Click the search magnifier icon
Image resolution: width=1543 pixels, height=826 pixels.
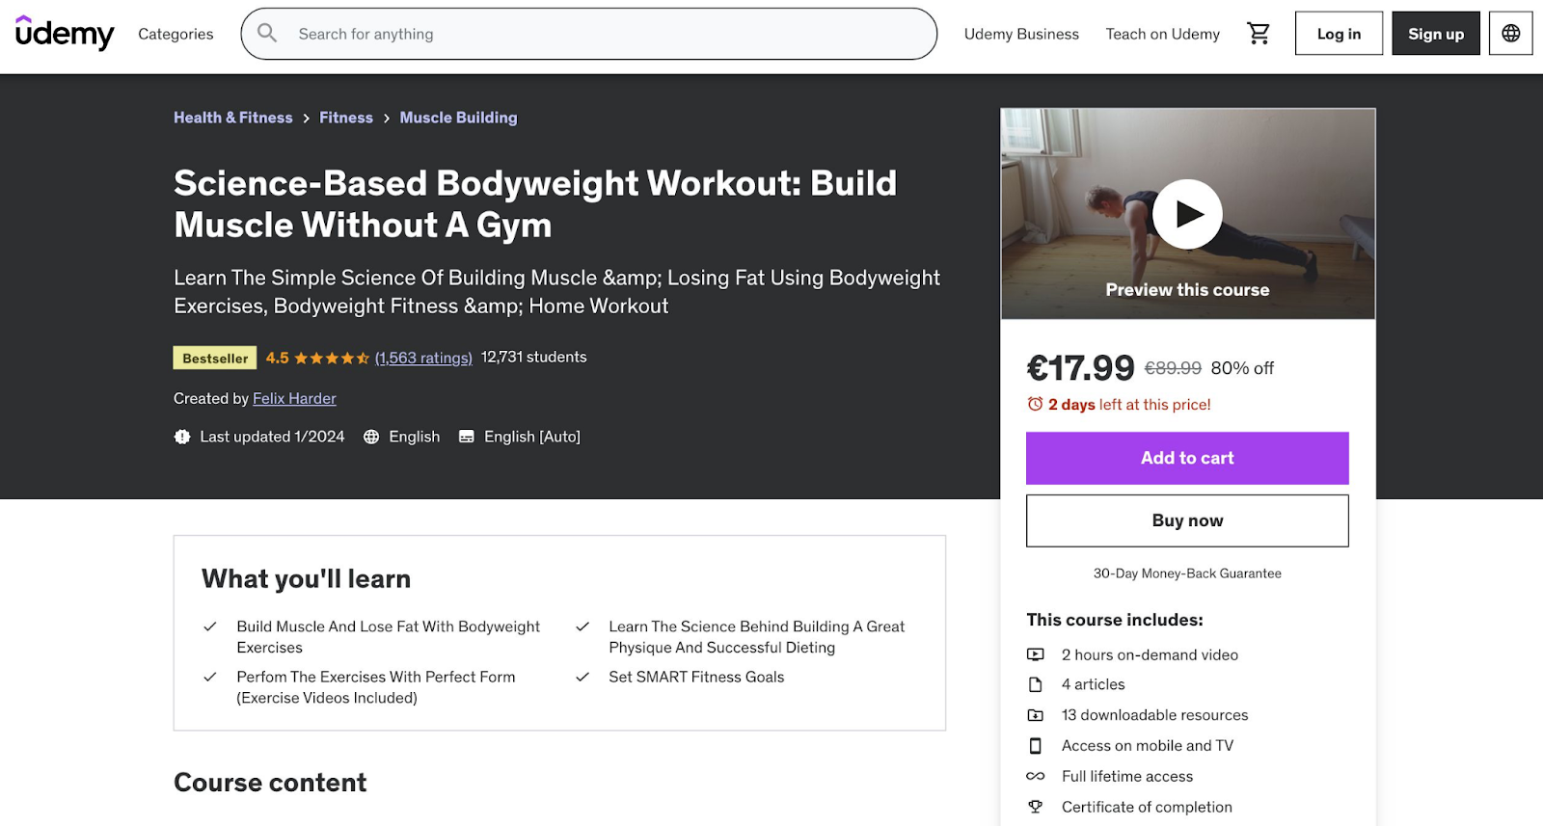click(267, 33)
